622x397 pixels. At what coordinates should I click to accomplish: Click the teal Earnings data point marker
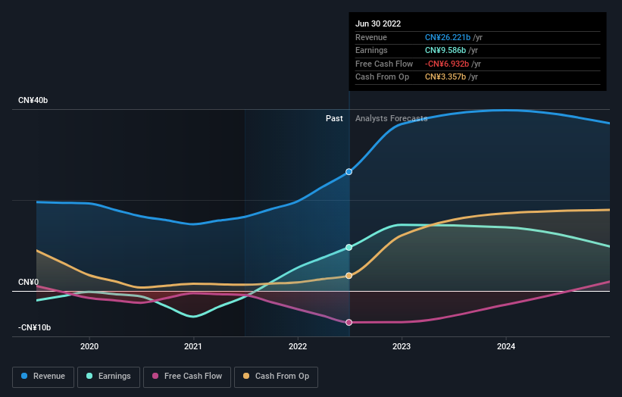(349, 247)
